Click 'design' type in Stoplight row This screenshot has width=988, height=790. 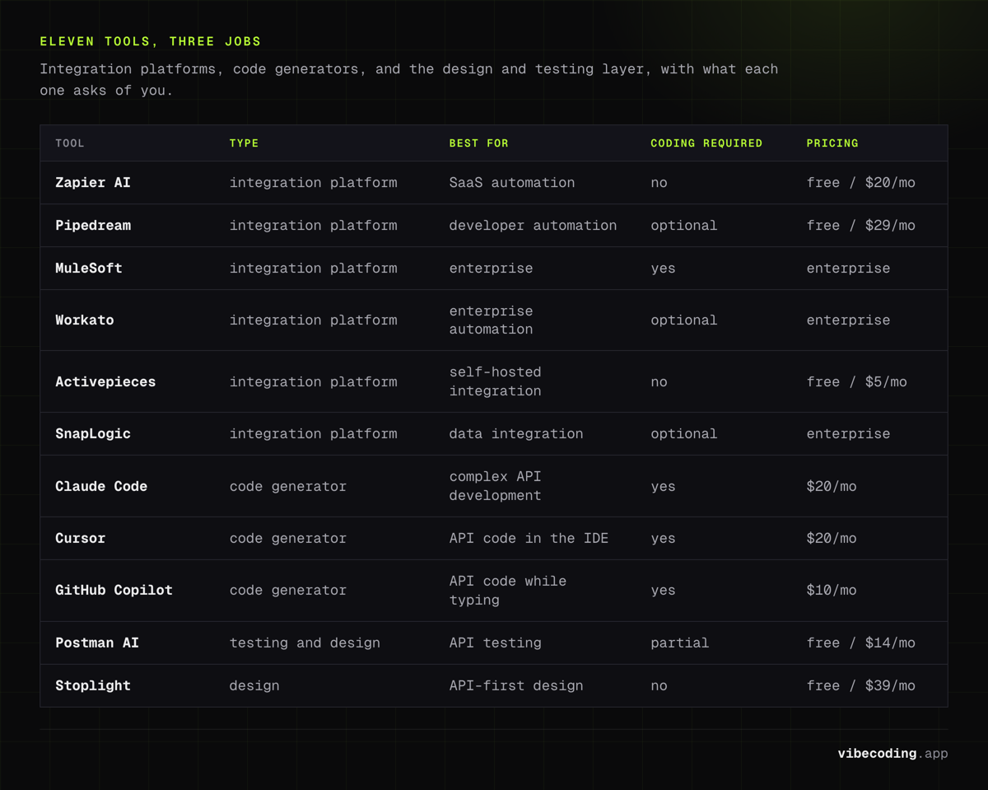click(x=254, y=686)
